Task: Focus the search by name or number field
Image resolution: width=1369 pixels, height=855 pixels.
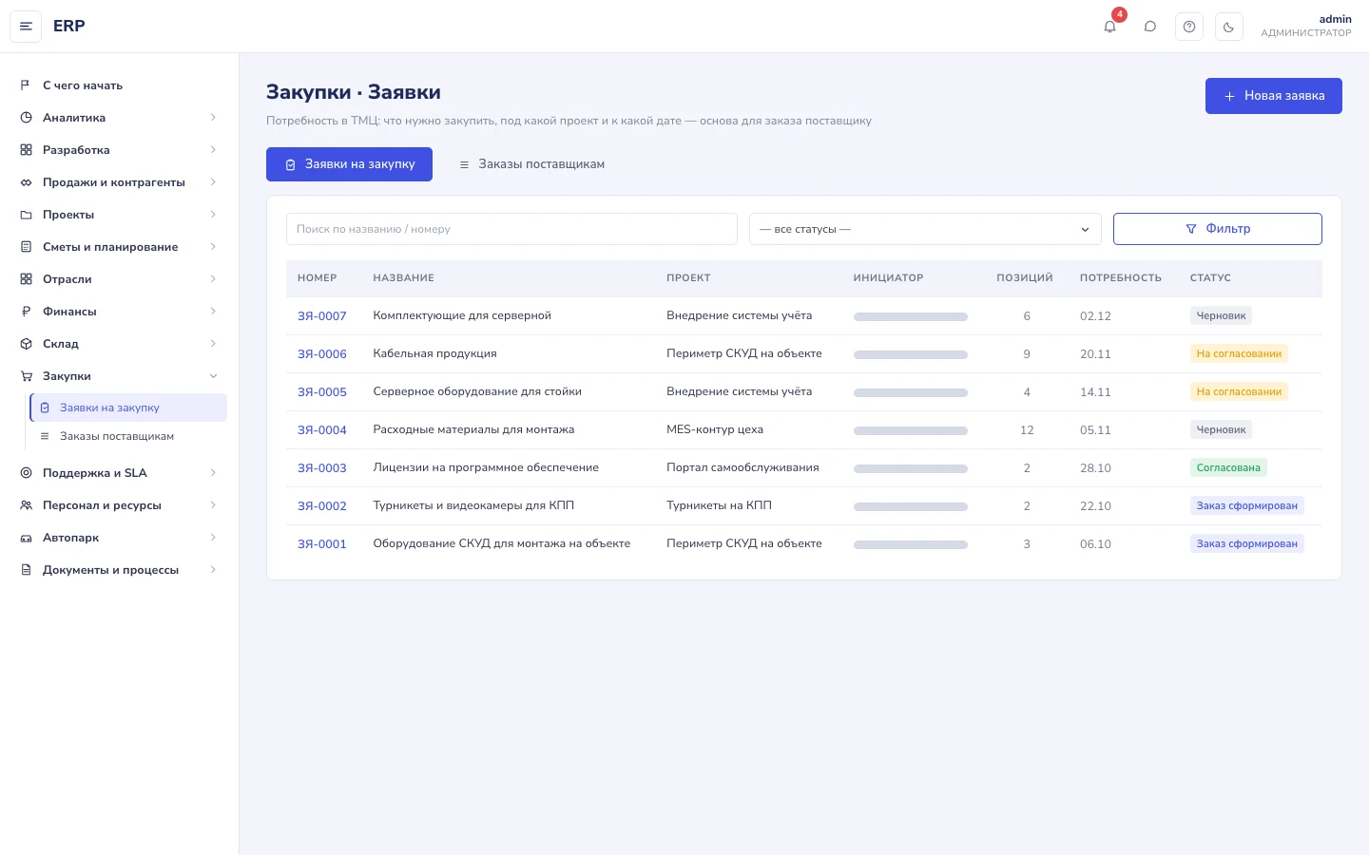Action: point(511,229)
